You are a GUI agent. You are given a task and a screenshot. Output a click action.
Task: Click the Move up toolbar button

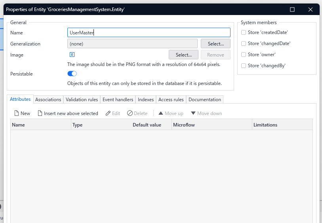point(171,113)
